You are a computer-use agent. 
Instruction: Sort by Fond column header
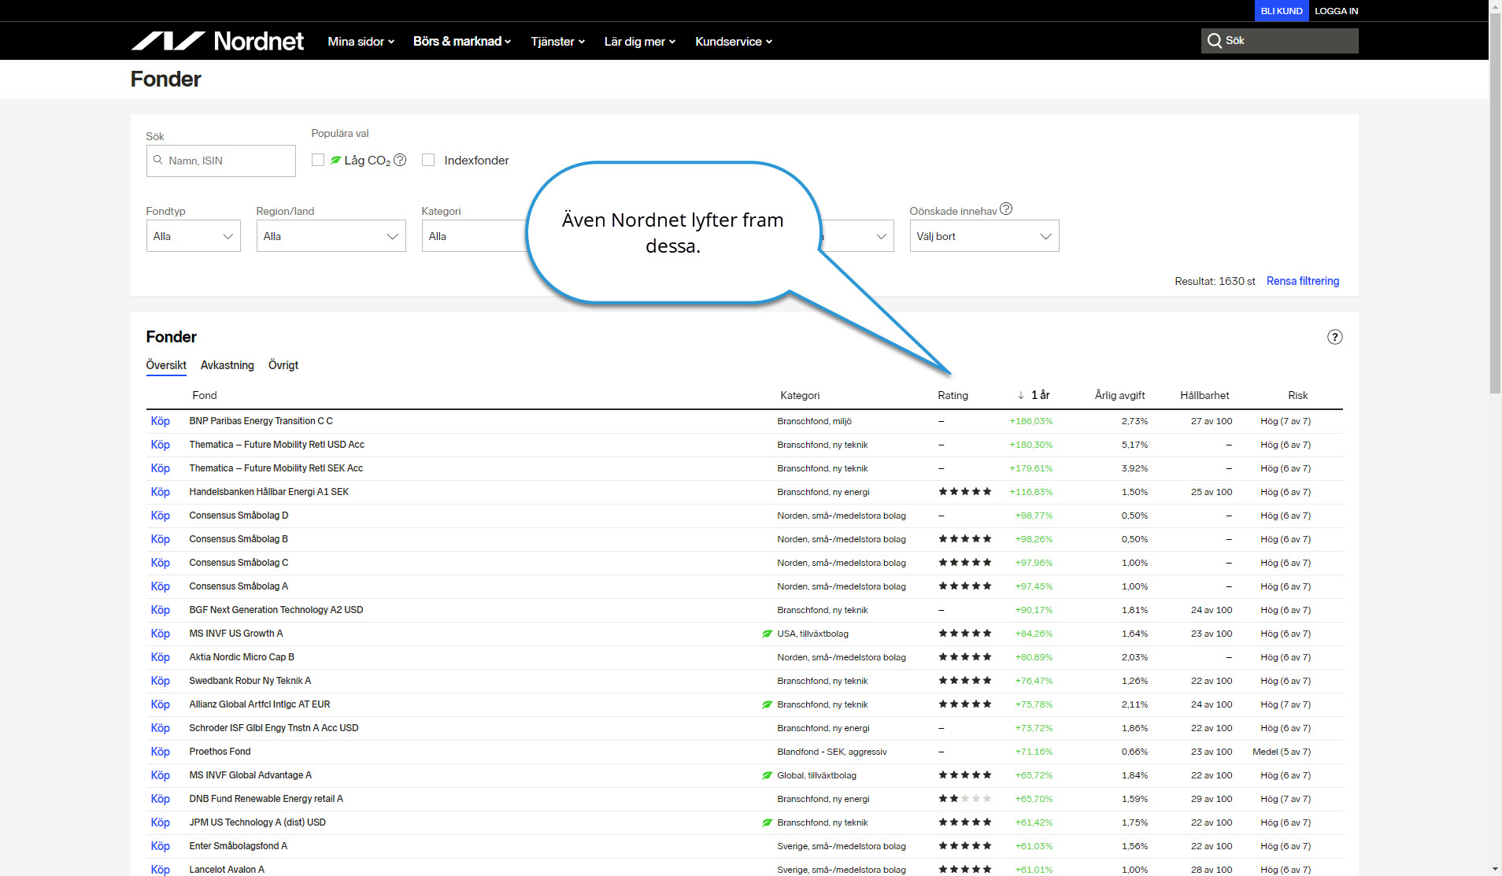(205, 395)
